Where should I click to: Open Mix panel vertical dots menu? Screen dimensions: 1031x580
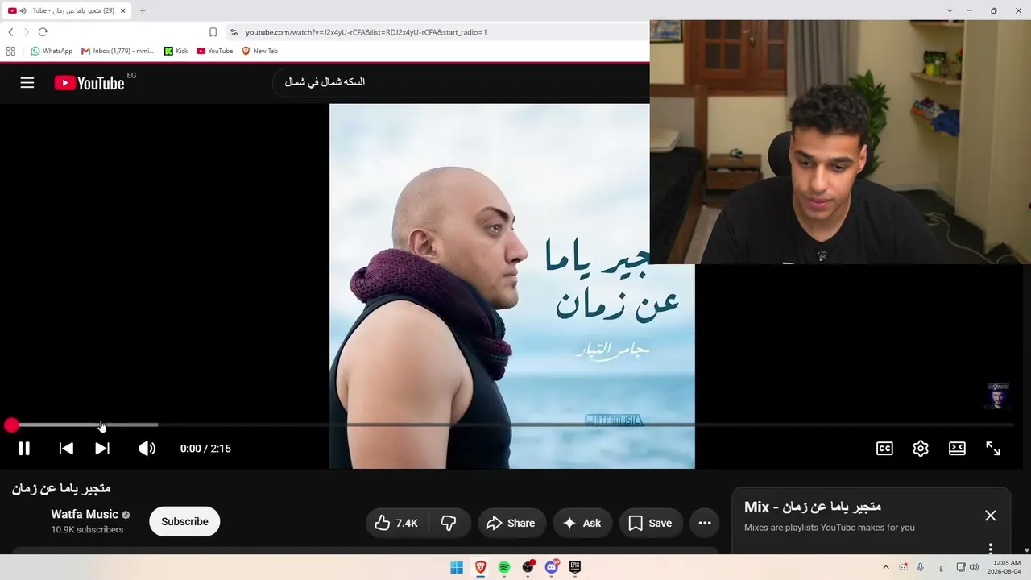click(991, 549)
